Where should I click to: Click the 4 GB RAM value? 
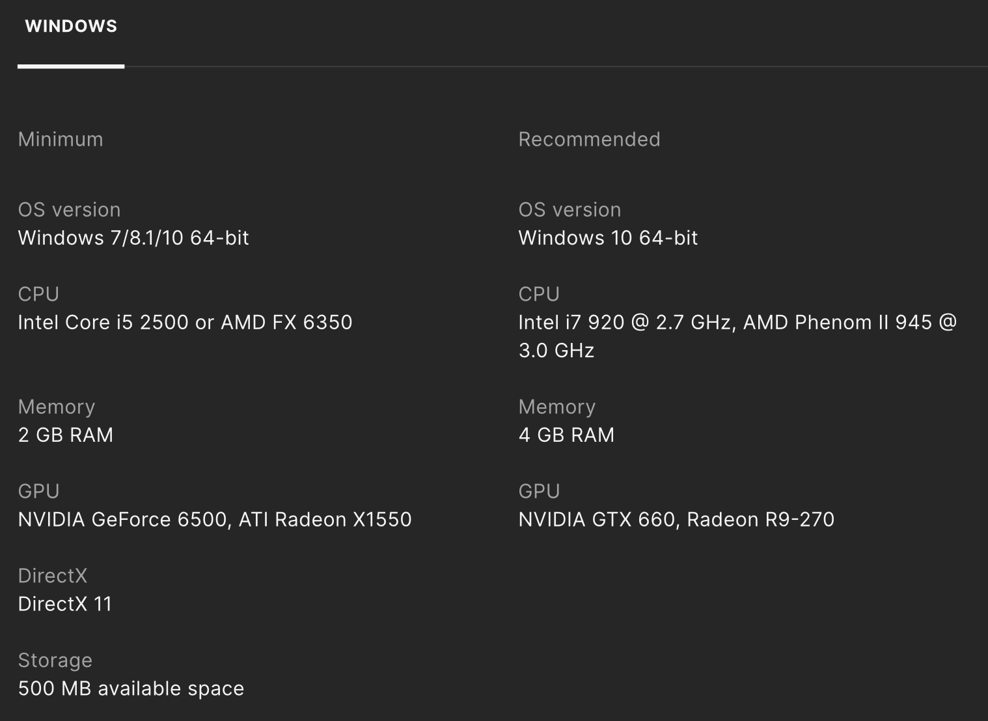(566, 435)
